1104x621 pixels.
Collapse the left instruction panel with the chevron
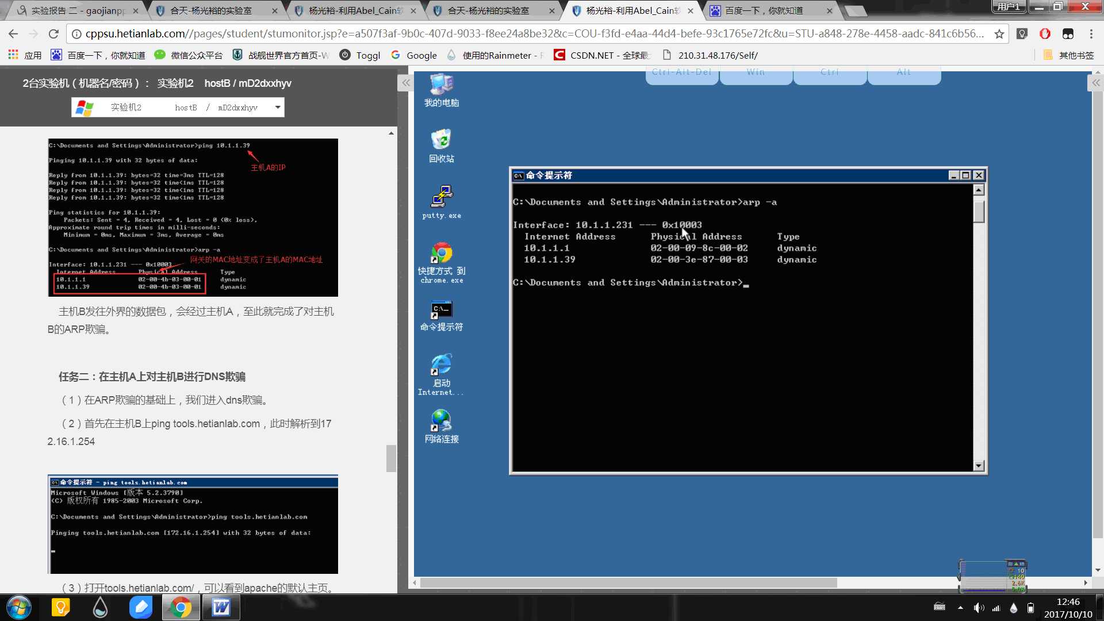[405, 83]
